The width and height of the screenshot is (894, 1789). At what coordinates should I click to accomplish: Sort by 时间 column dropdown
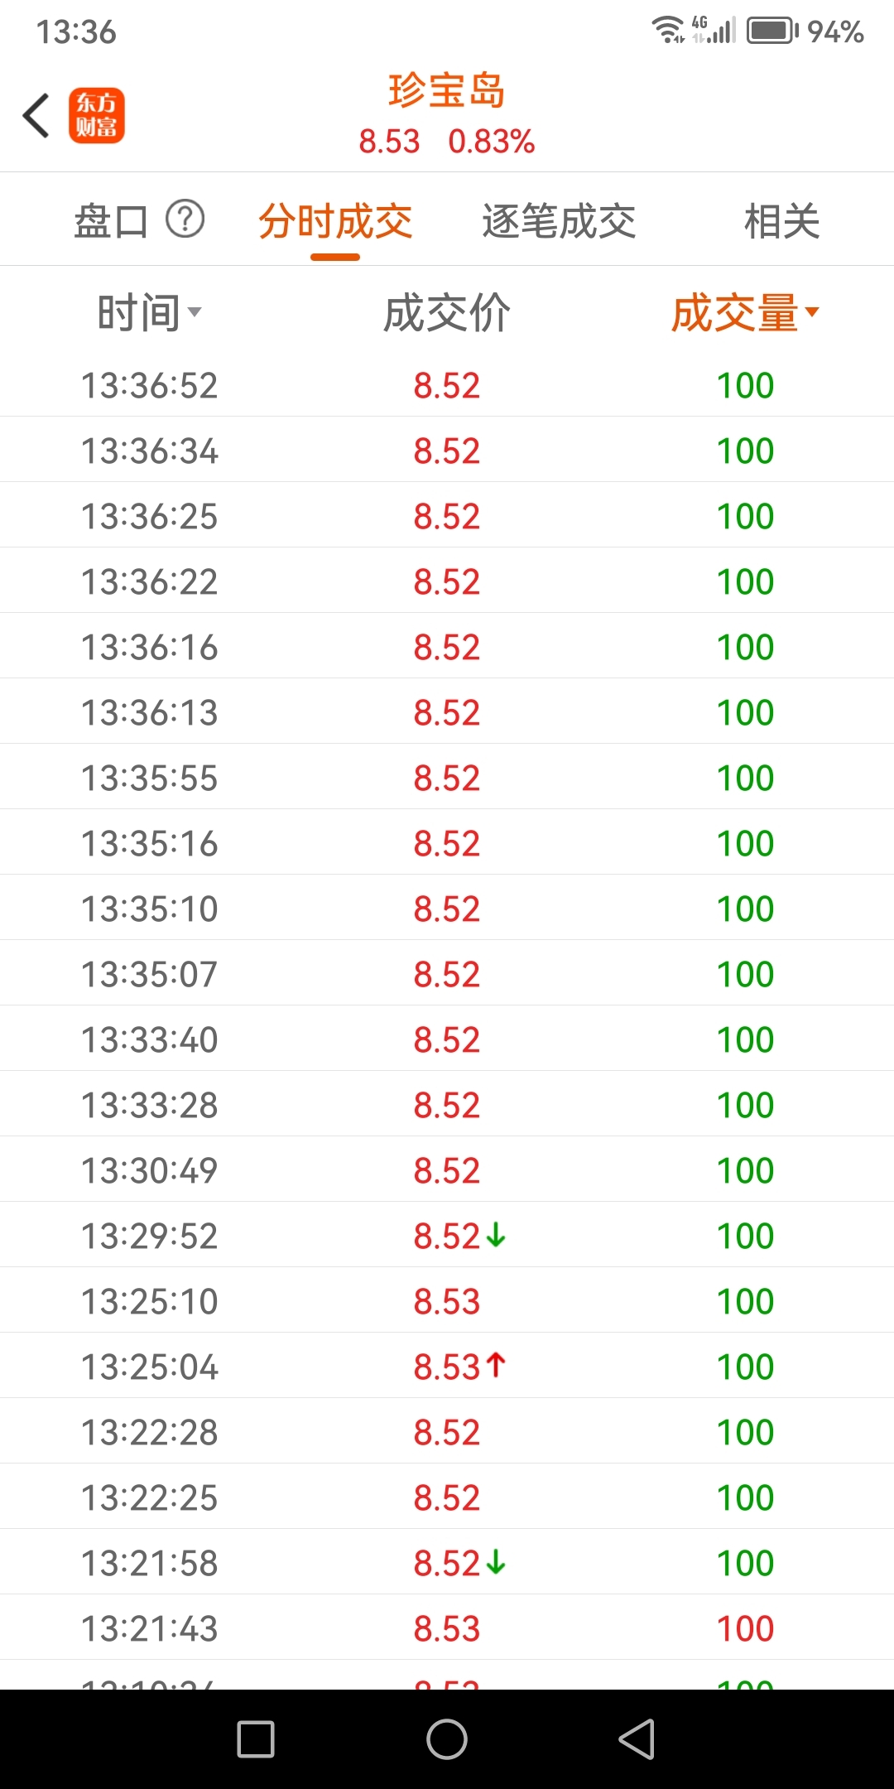[x=149, y=313]
